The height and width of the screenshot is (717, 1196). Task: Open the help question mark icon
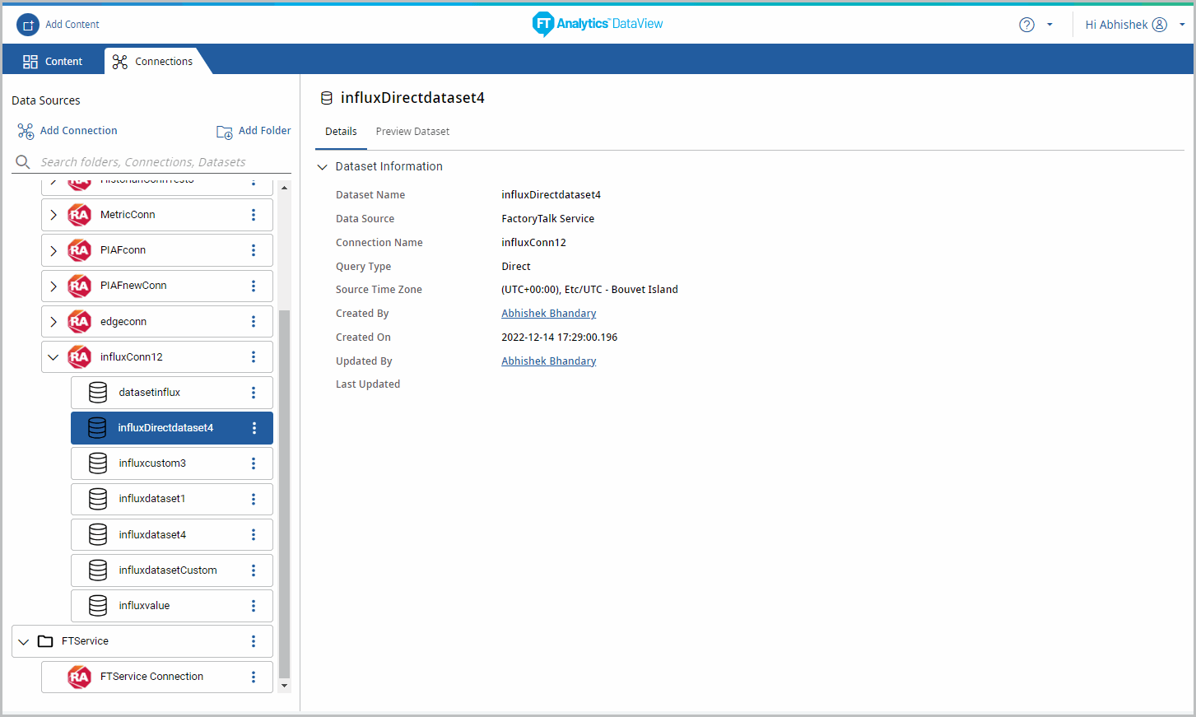tap(1026, 25)
